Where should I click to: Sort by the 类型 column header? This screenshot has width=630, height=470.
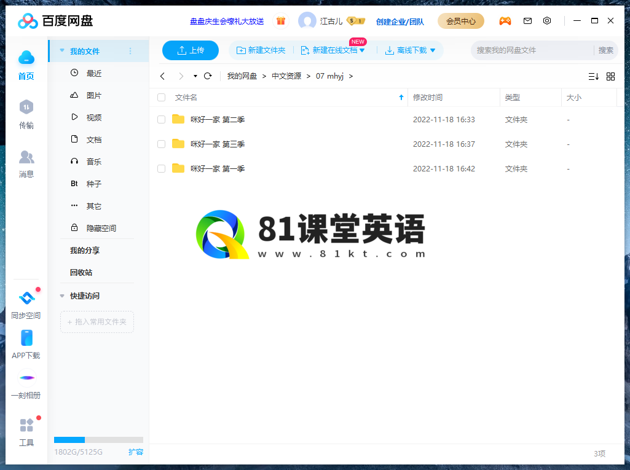coord(512,97)
